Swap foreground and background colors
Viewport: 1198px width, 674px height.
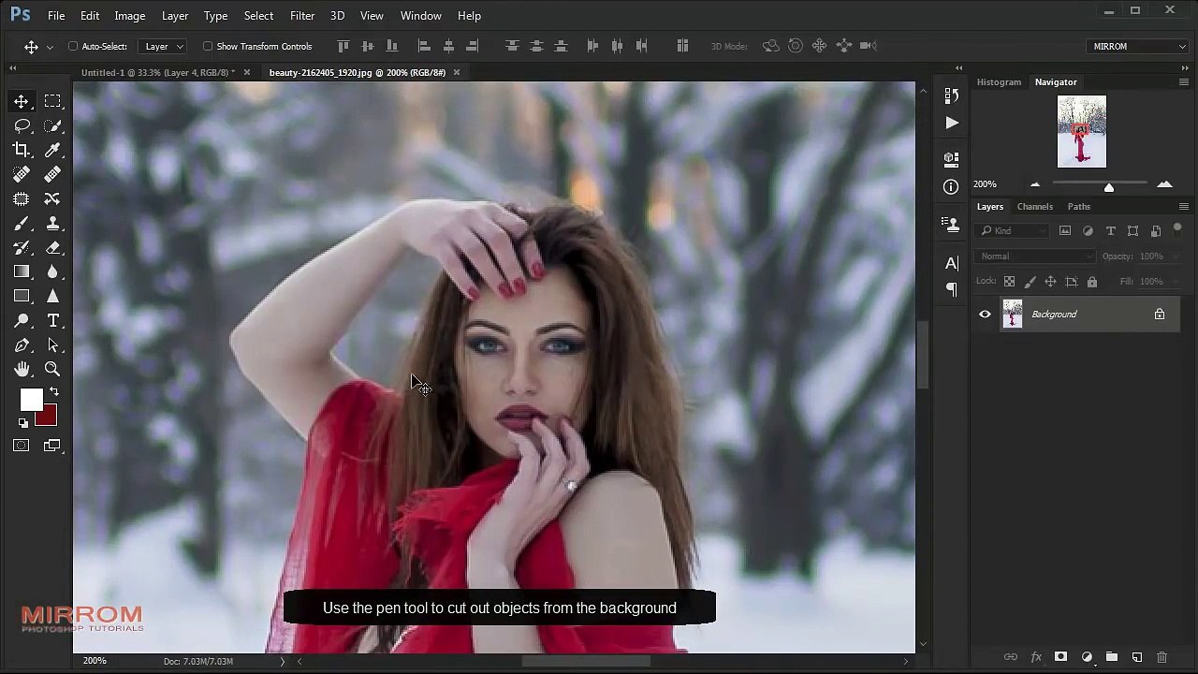coord(54,392)
